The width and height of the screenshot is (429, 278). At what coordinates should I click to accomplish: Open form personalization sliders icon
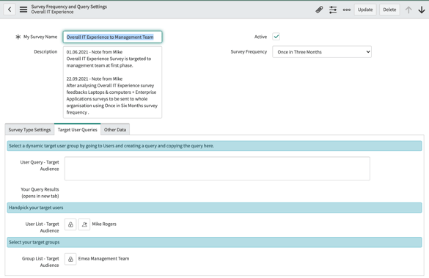[333, 10]
